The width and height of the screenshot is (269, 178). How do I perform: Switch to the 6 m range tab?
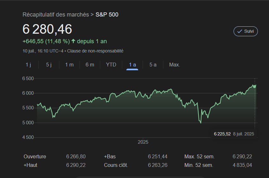coord(90,65)
